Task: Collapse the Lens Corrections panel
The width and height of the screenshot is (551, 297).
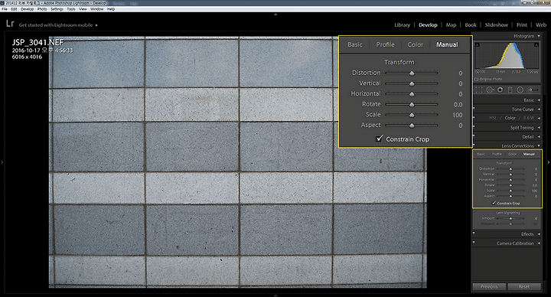Action: (x=539, y=146)
